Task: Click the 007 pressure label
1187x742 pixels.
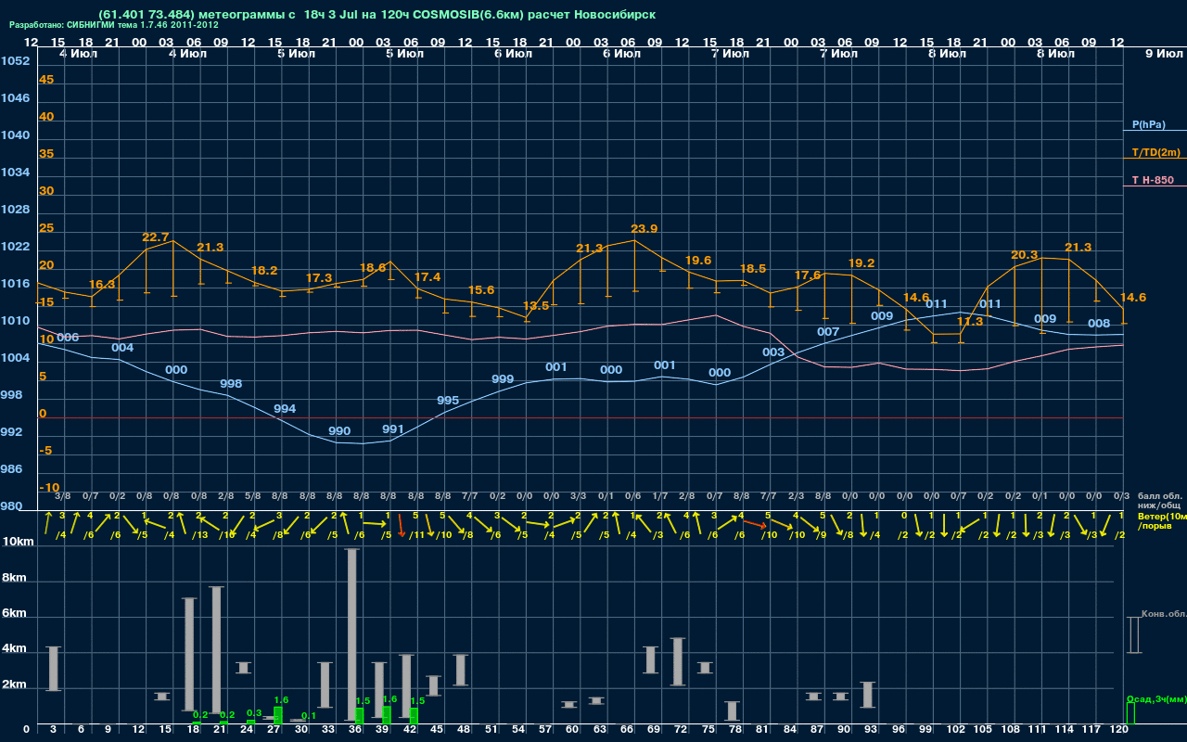Action: point(828,332)
